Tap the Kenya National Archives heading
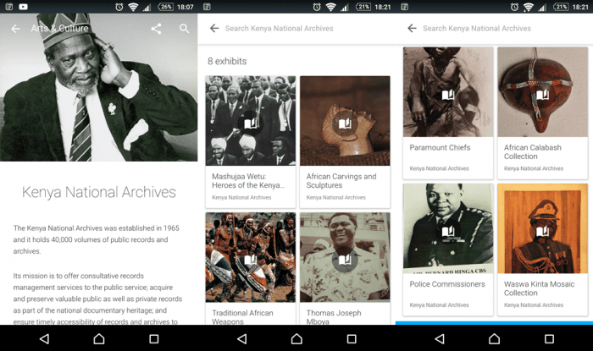The width and height of the screenshot is (593, 351). click(99, 192)
